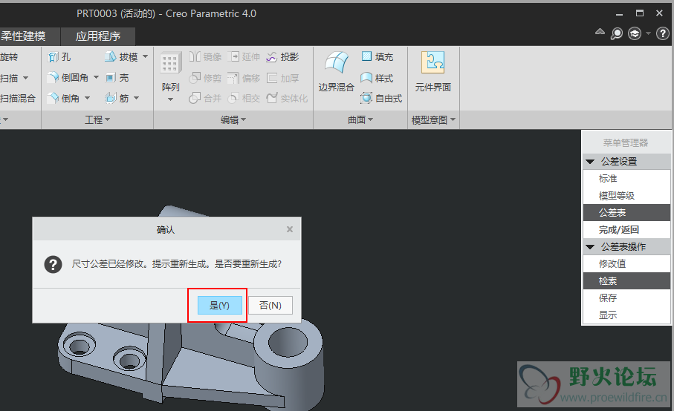This screenshot has width=674, height=411.
Task: Click the 加厚 (Thicken) tool
Action: (282, 78)
